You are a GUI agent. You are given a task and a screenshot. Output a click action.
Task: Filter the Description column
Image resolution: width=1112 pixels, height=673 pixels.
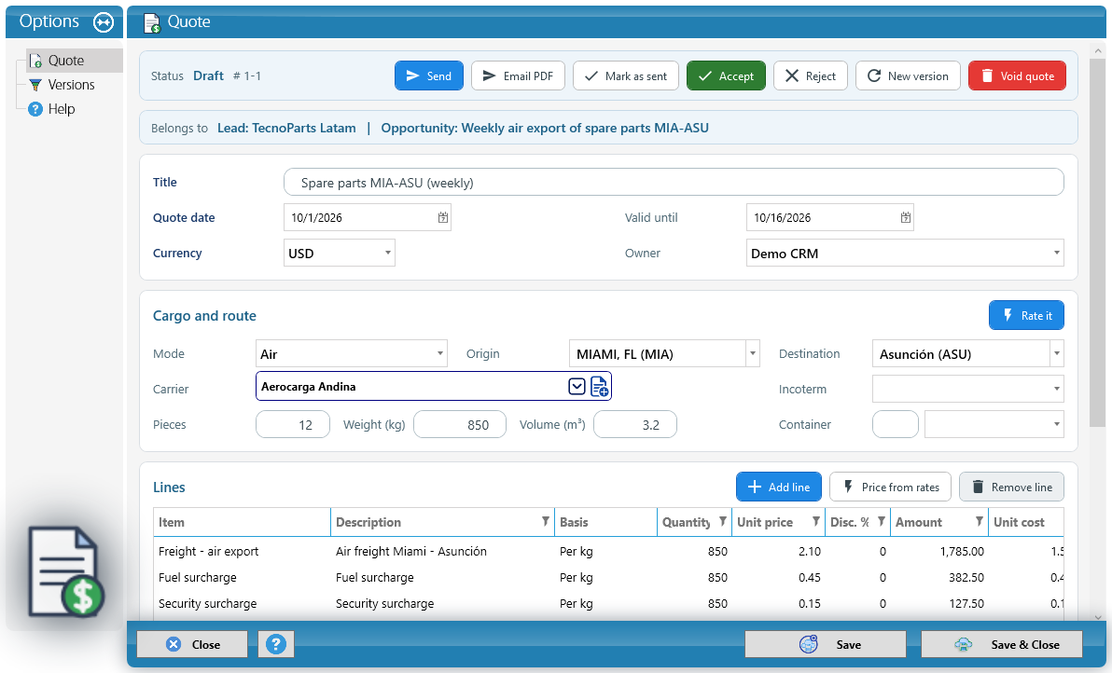click(x=546, y=521)
